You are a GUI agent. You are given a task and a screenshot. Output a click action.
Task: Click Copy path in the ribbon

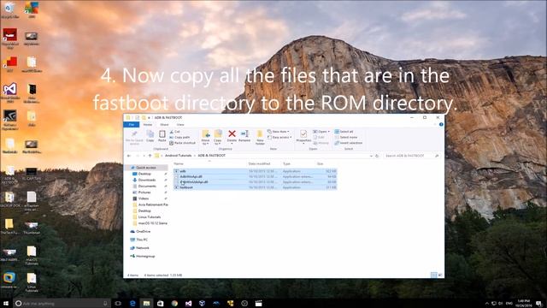pyautogui.click(x=179, y=137)
